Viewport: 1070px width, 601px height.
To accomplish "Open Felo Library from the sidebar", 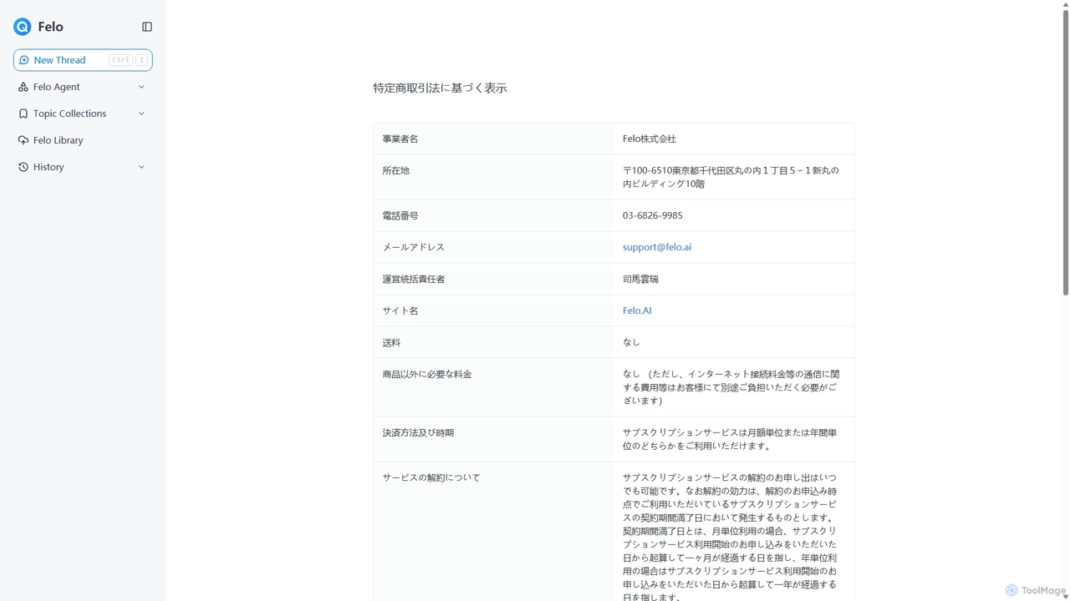I will tap(83, 140).
